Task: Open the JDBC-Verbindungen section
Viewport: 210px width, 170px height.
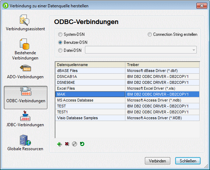Action: 25,119
